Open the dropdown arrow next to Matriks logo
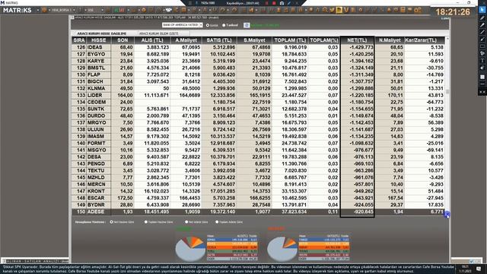The width and height of the screenshot is (487, 274). (x=38, y=10)
